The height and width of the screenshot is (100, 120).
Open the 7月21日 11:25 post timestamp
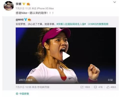click(23, 8)
